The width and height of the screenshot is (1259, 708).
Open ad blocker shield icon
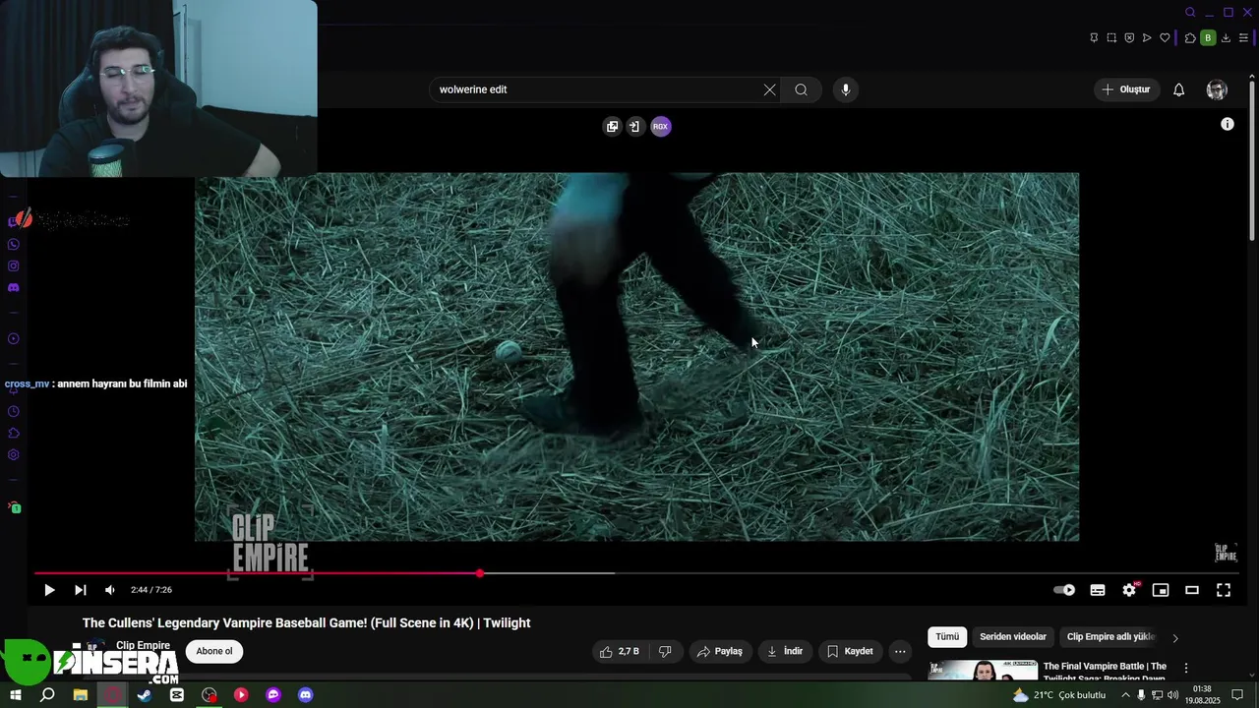coord(1129,38)
